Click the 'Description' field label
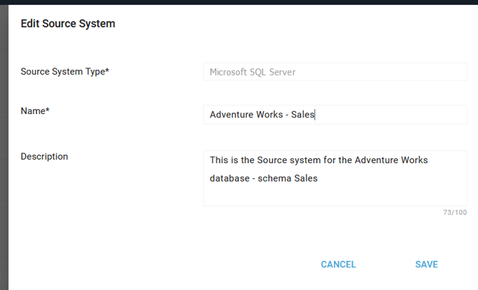Screen dimensions: 478x290 coord(44,157)
